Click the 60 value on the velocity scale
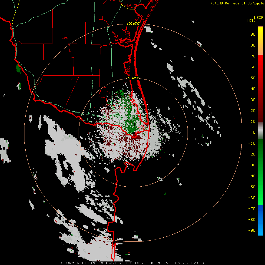 tap(253, 67)
